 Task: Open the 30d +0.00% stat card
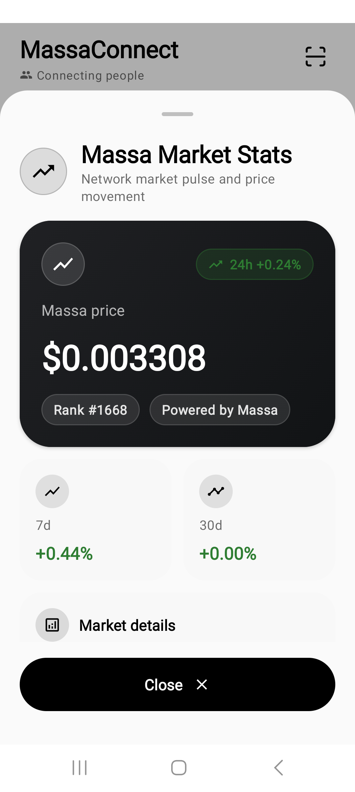coord(259,520)
